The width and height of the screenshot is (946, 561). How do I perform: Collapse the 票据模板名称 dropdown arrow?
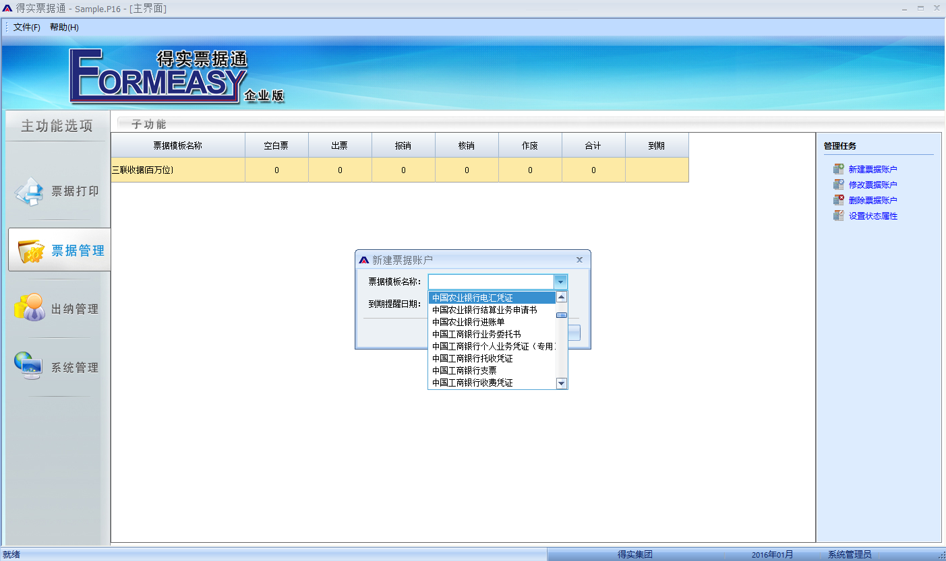coord(560,282)
